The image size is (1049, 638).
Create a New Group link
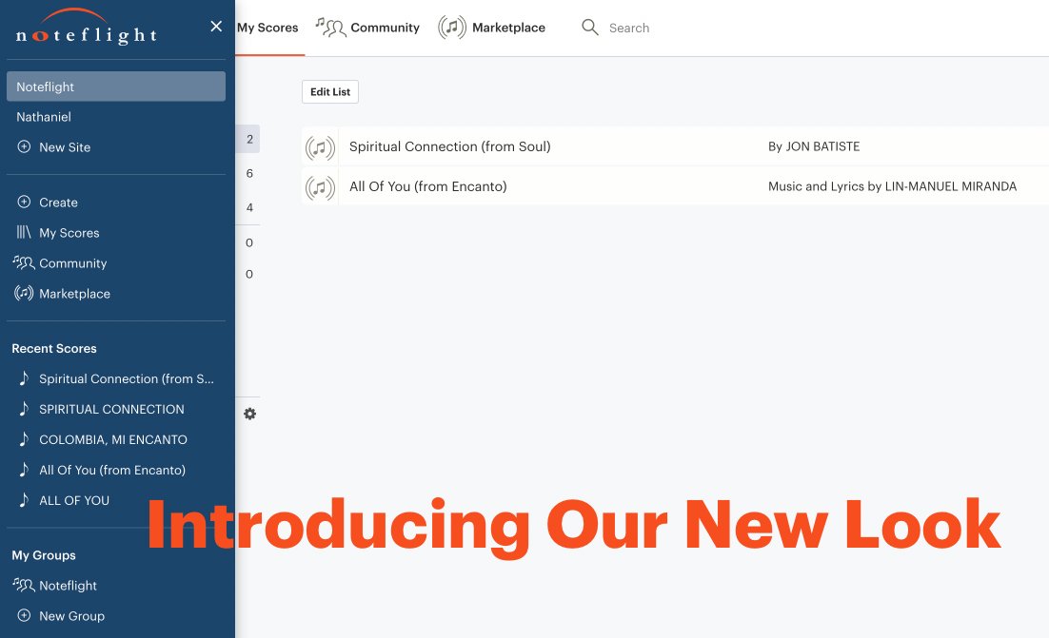(71, 616)
